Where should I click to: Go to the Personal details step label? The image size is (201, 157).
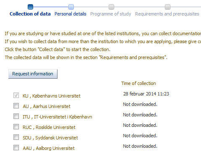tap(70, 14)
